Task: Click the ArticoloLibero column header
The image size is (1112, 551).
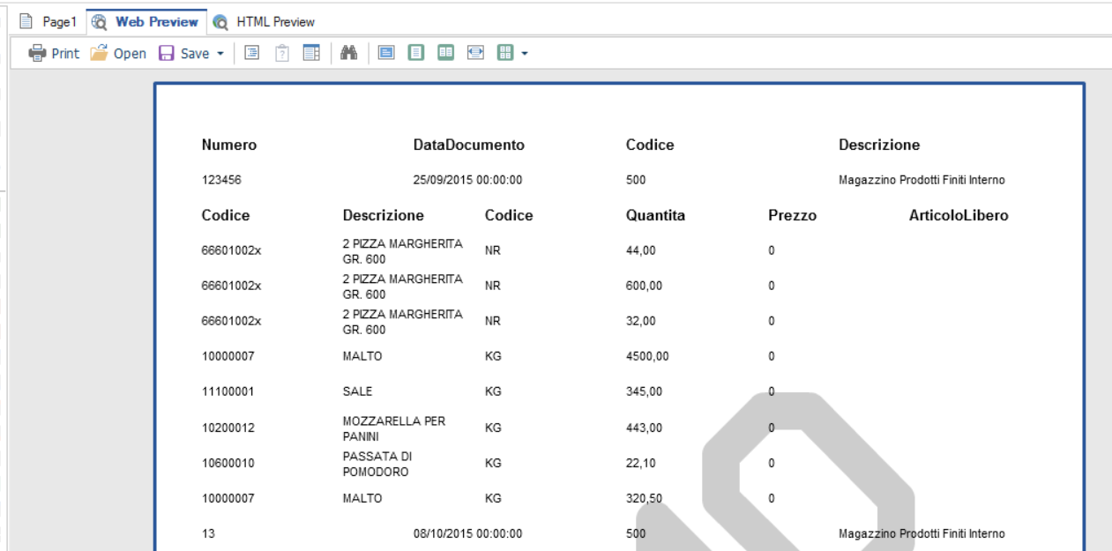Action: pyautogui.click(x=959, y=215)
